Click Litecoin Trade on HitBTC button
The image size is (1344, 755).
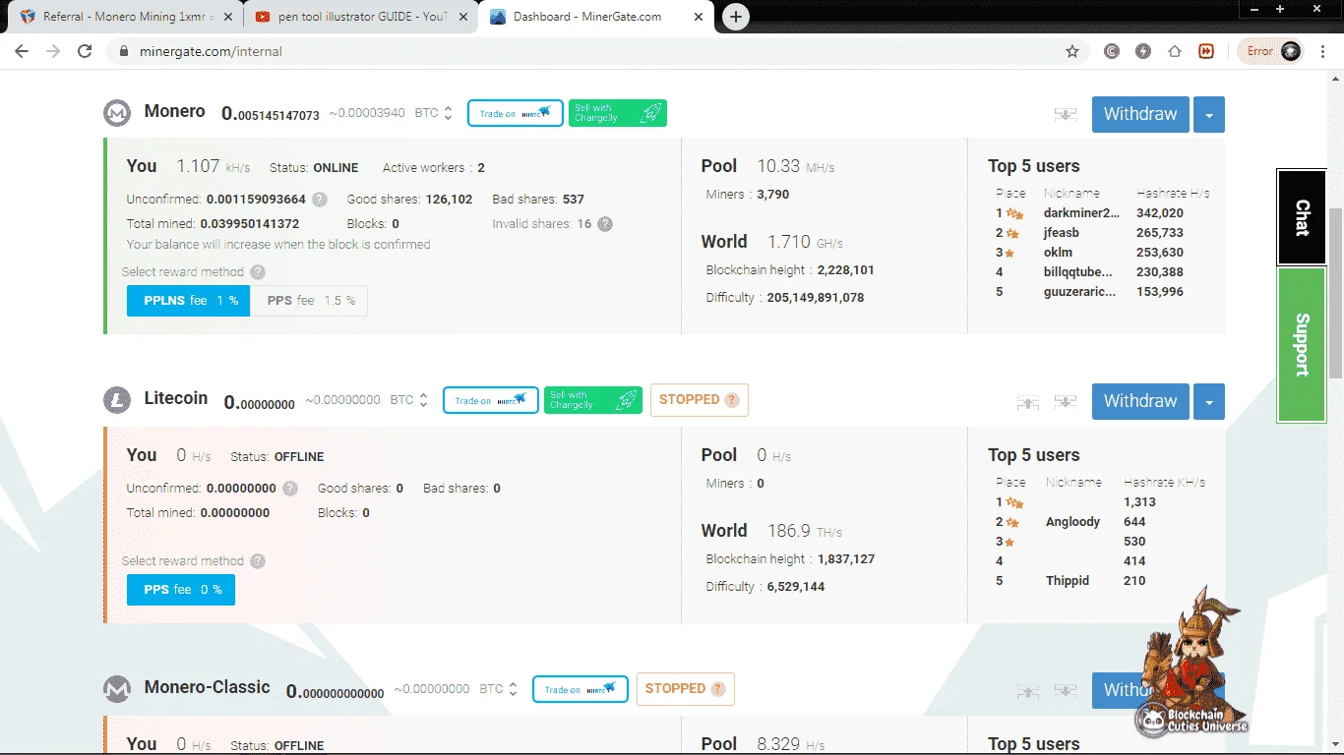pyautogui.click(x=491, y=400)
